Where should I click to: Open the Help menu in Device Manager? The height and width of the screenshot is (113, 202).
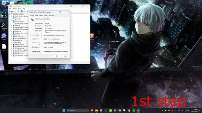tap(24, 9)
